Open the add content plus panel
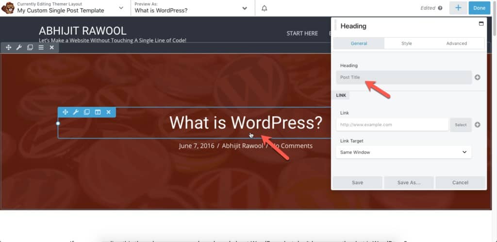 pos(458,8)
